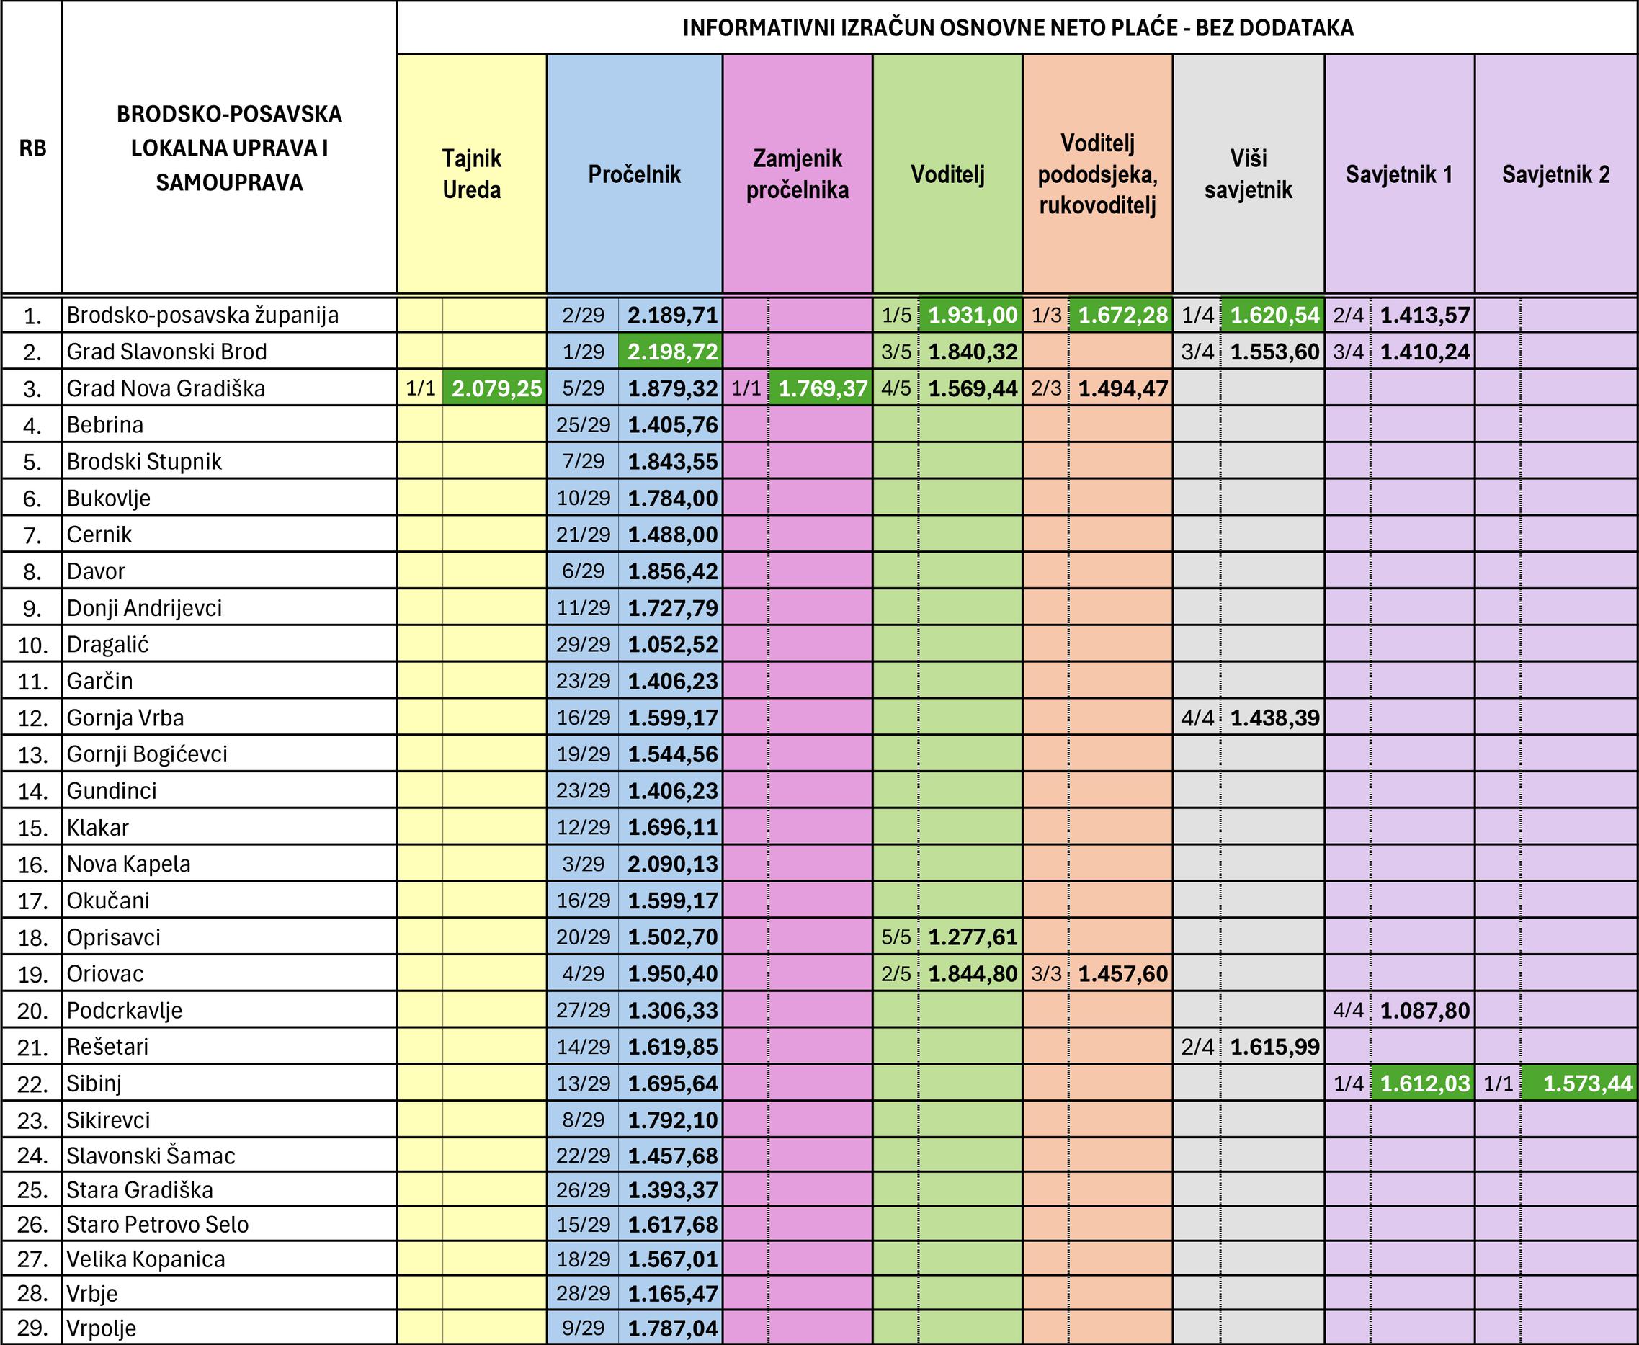Select the 29/29 rank cell for Dragalić
The image size is (1639, 1345).
pos(583,645)
